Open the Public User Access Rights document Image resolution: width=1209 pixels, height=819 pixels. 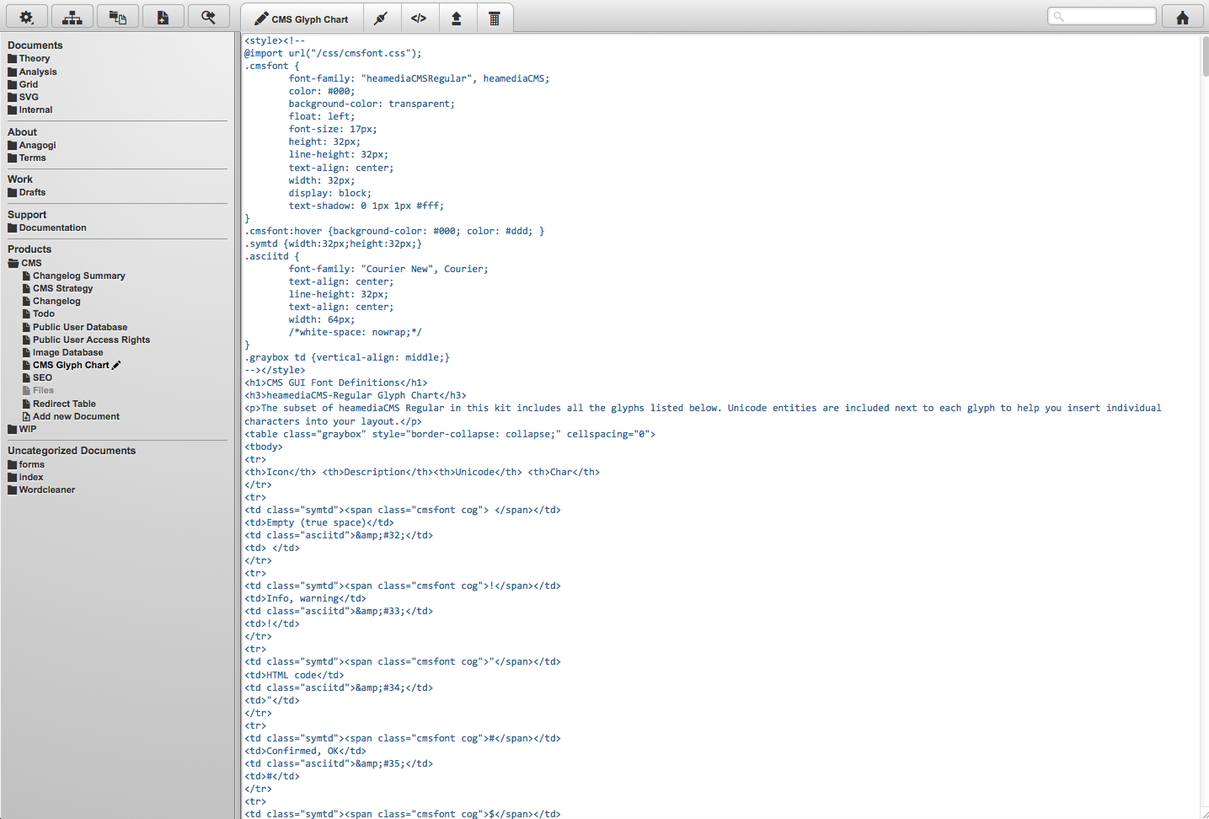pyautogui.click(x=86, y=340)
